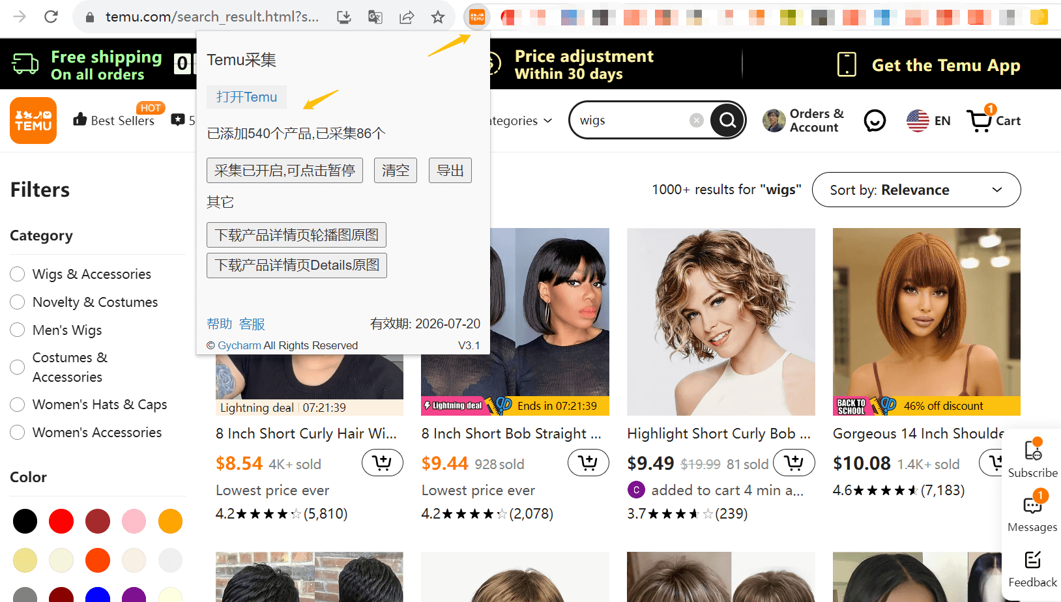
Task: Focus the wigs search input field
Action: pos(632,120)
